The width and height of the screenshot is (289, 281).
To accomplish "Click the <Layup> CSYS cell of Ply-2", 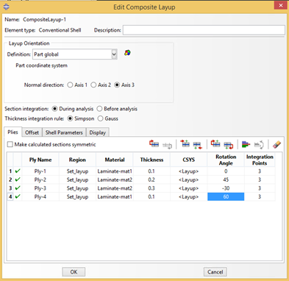I will (x=189, y=179).
